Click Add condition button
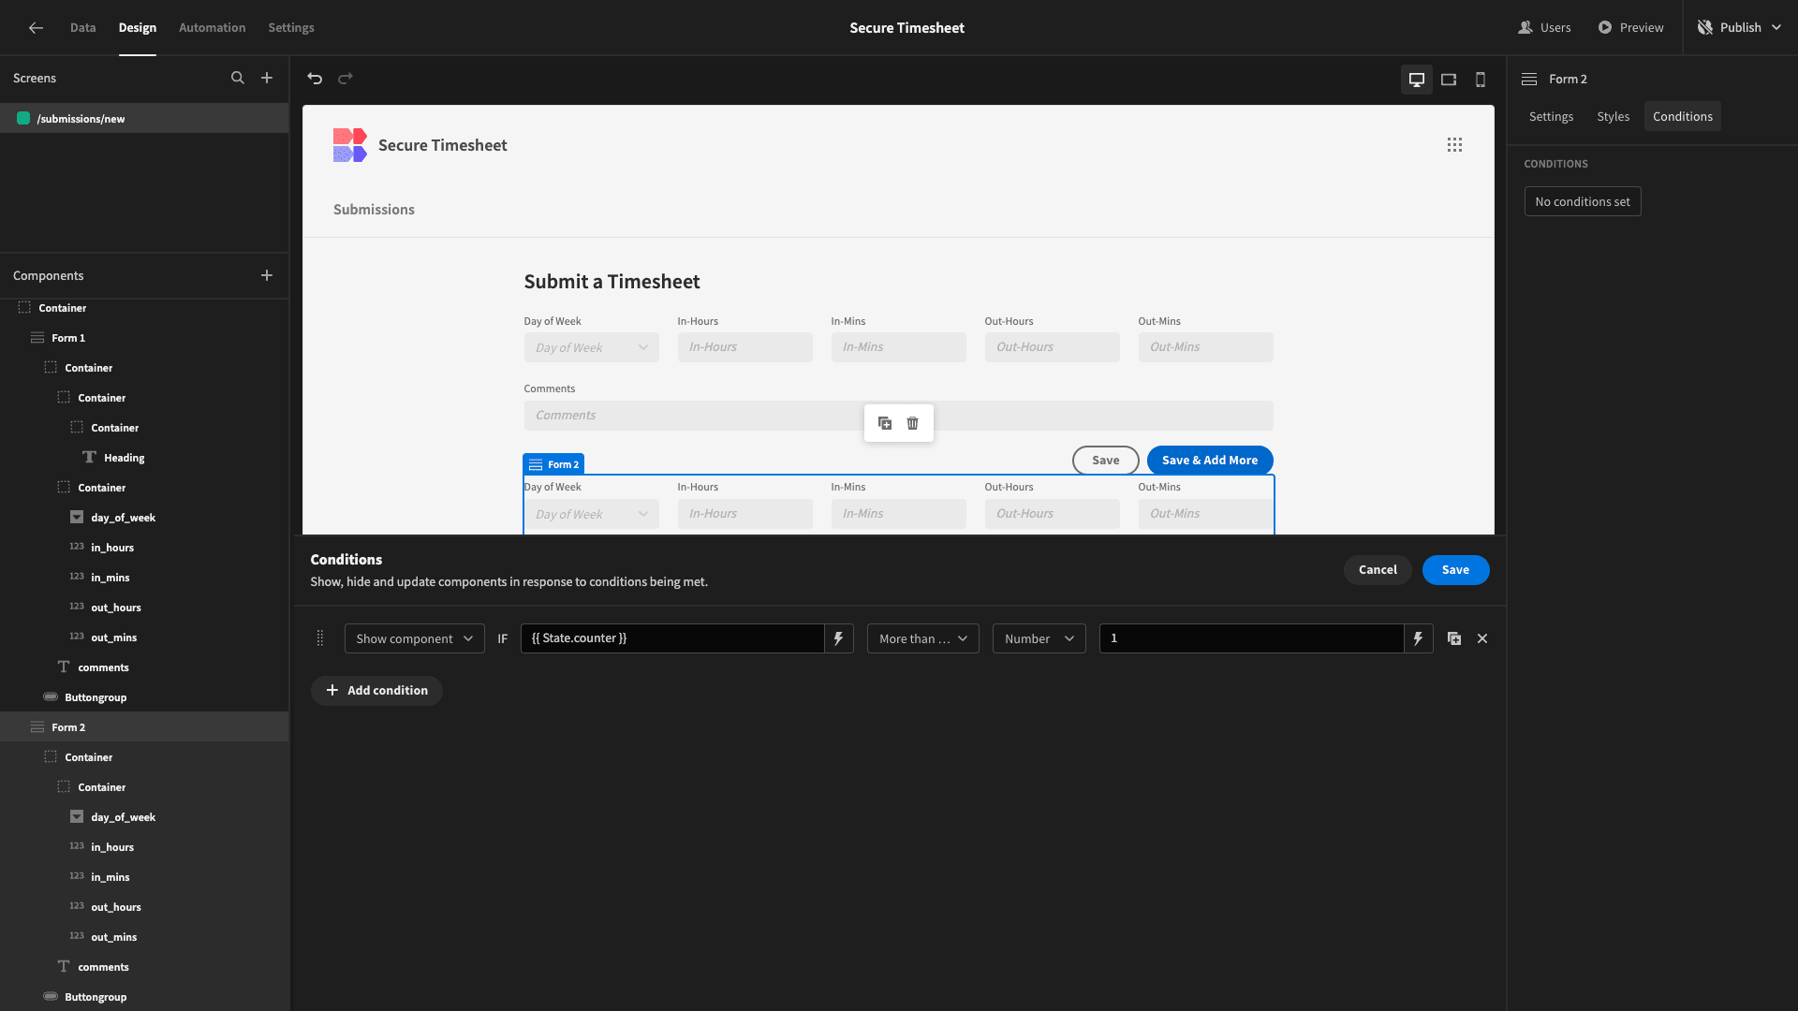This screenshot has height=1011, width=1798. point(376,691)
